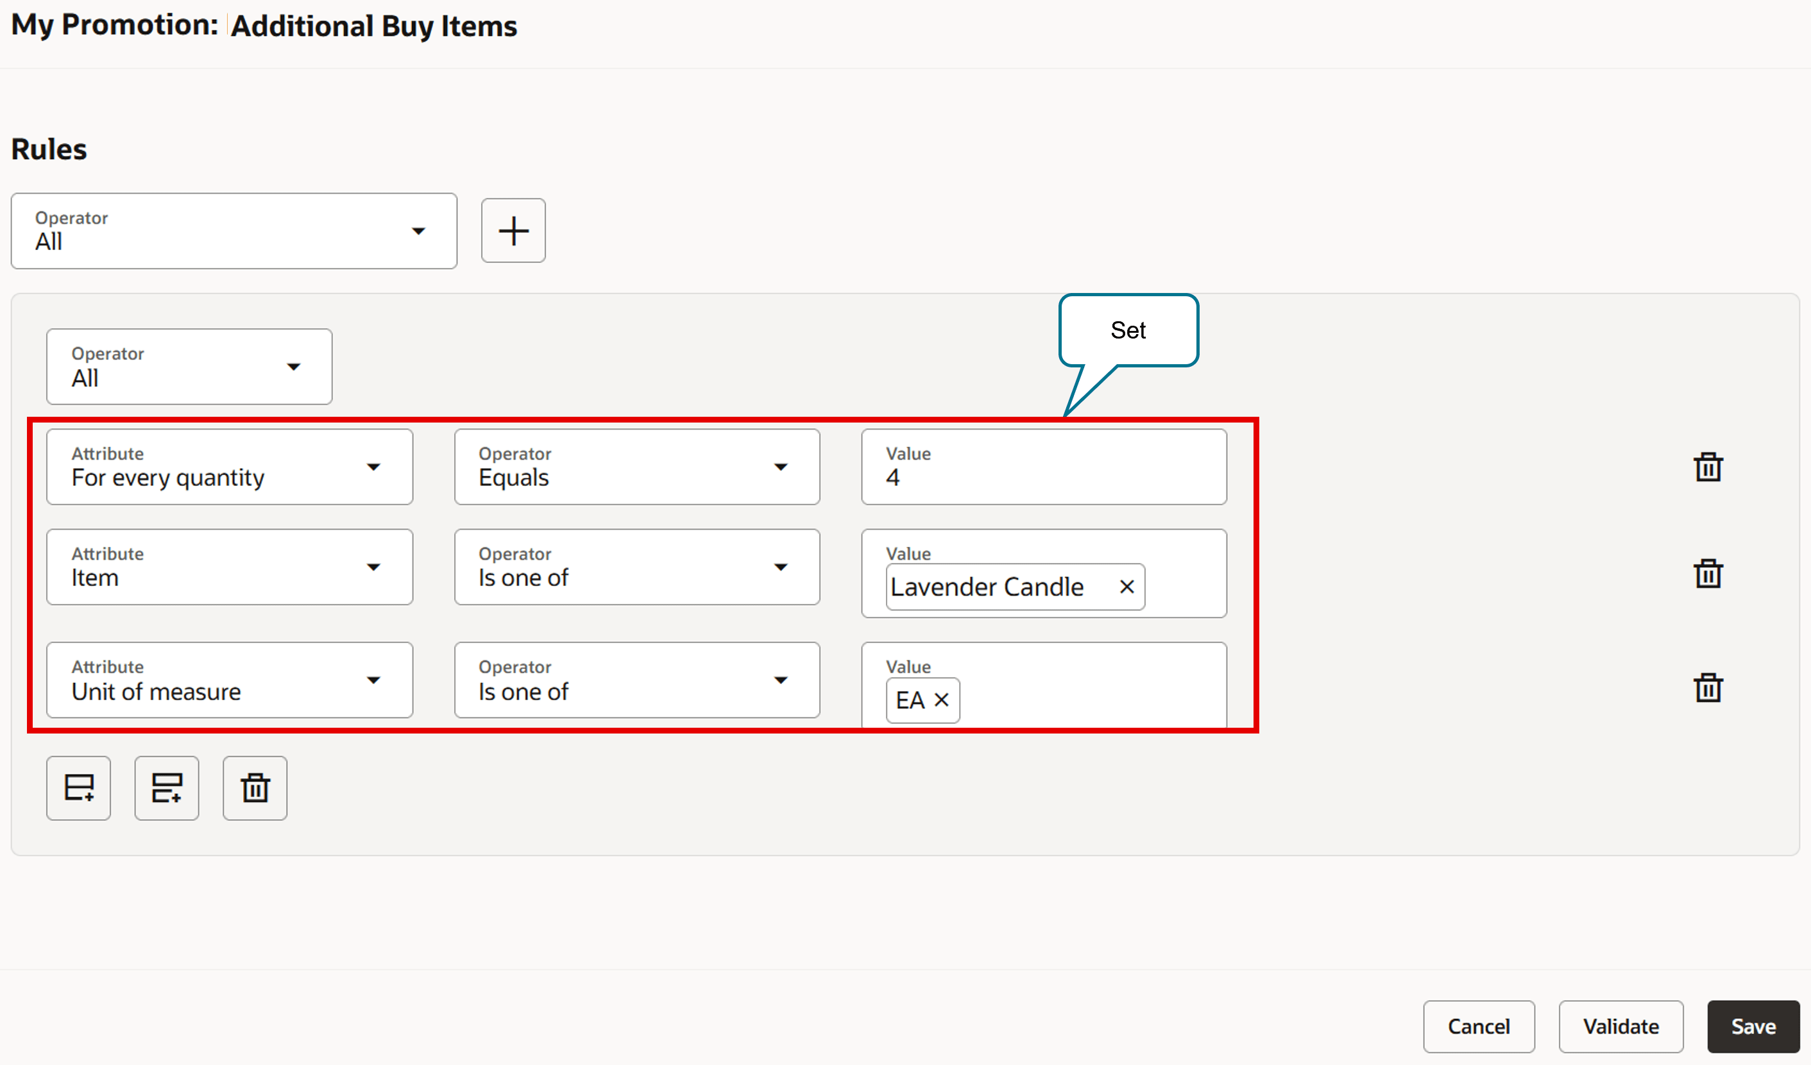Save the promotion rules

point(1753,1027)
